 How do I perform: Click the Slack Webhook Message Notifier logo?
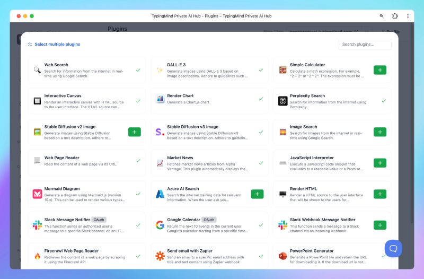coord(283,225)
